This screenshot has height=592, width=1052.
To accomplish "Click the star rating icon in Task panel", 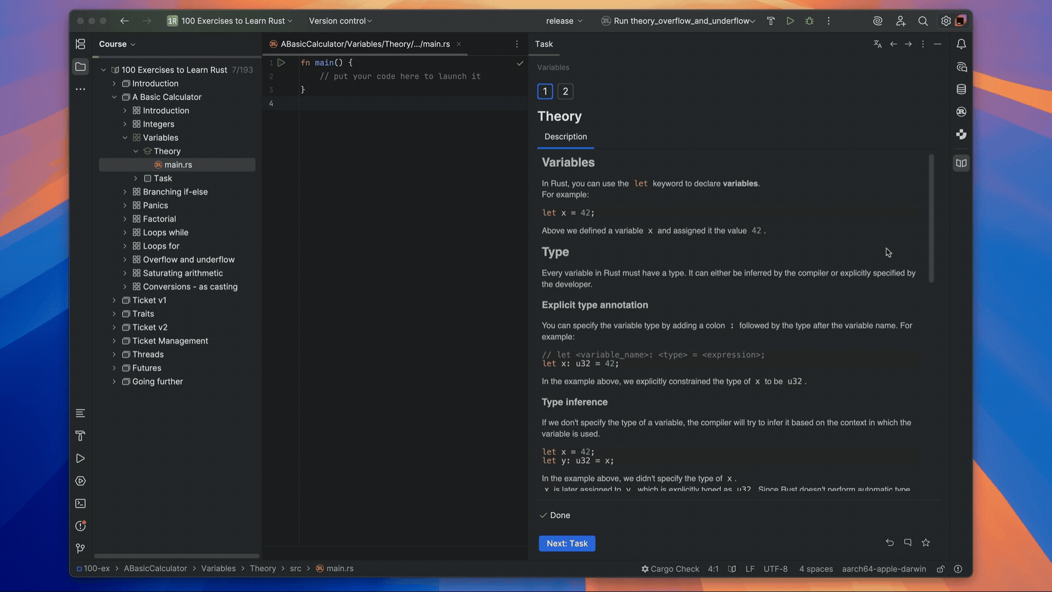I will tap(926, 543).
